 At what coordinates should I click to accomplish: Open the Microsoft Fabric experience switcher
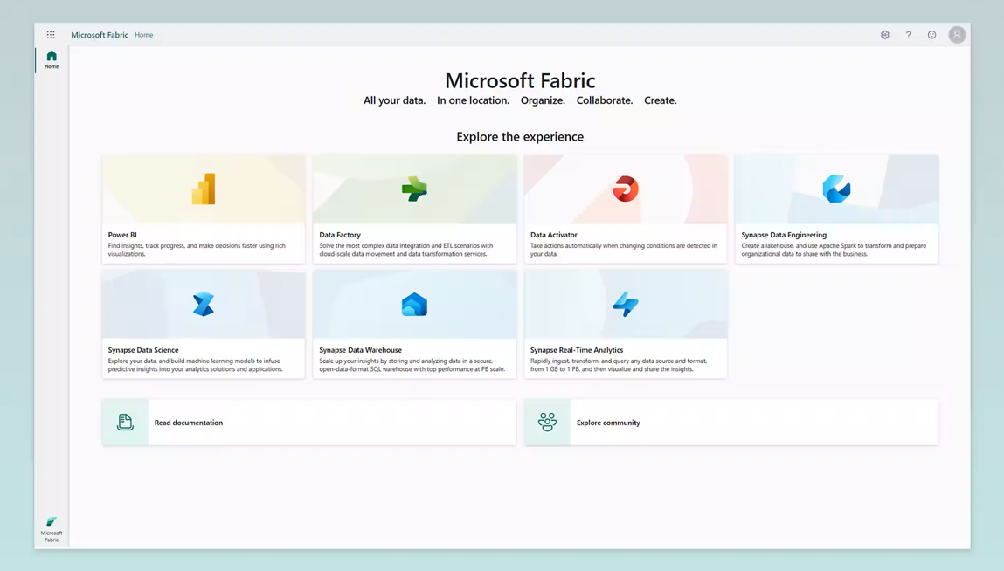coord(52,529)
